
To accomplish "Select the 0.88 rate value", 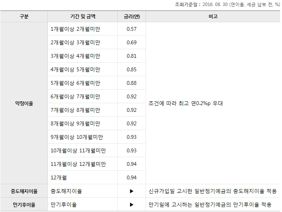I will pos(132,83).
